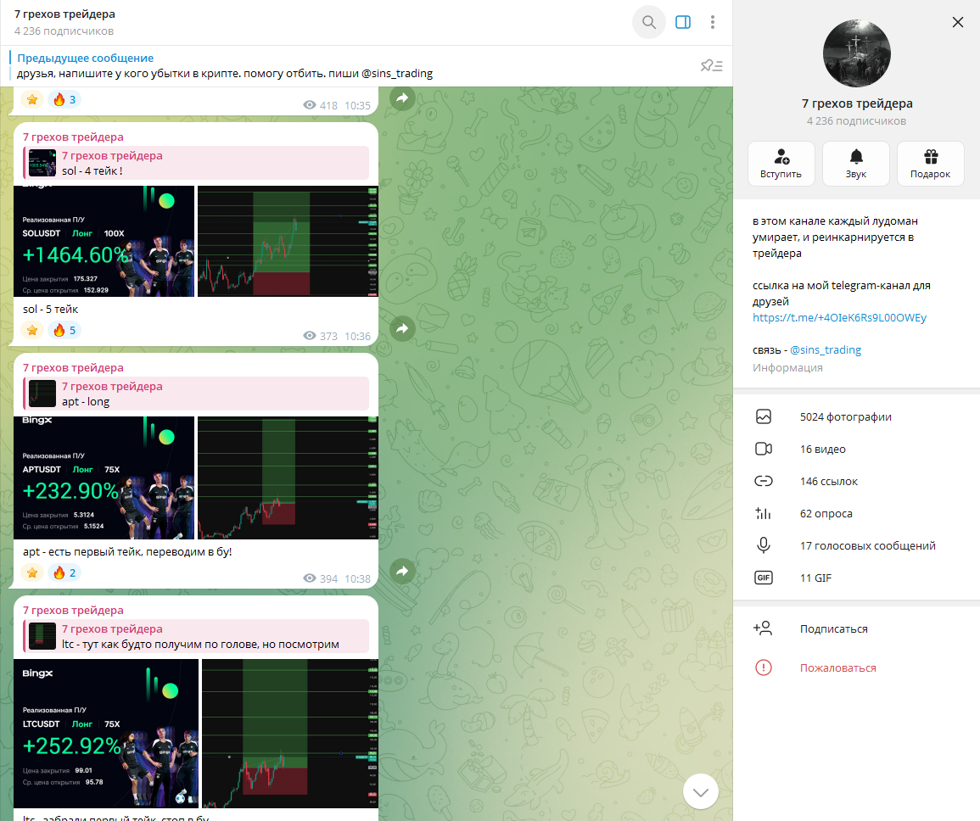Viewport: 980px width, 821px height.
Task: Click fire reaction with count 5
Action: pyautogui.click(x=64, y=330)
